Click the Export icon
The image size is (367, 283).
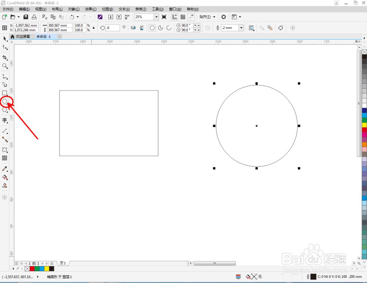(x=119, y=17)
